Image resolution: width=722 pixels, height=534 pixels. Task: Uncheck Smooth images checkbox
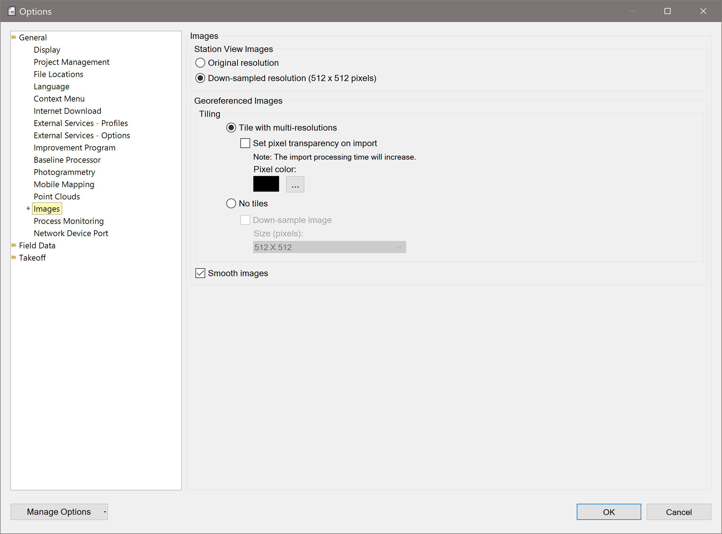click(x=200, y=273)
